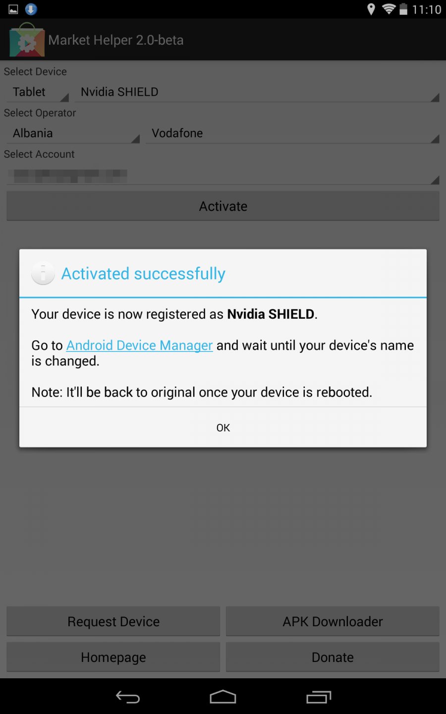Viewport: 446px width, 714px height.
Task: Open the Nvidia SHIELD device model dropdown
Action: (x=258, y=92)
